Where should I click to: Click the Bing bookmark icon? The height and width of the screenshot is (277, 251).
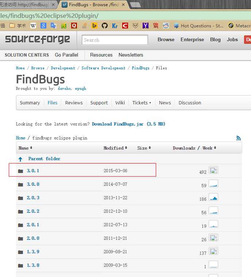click(94, 26)
